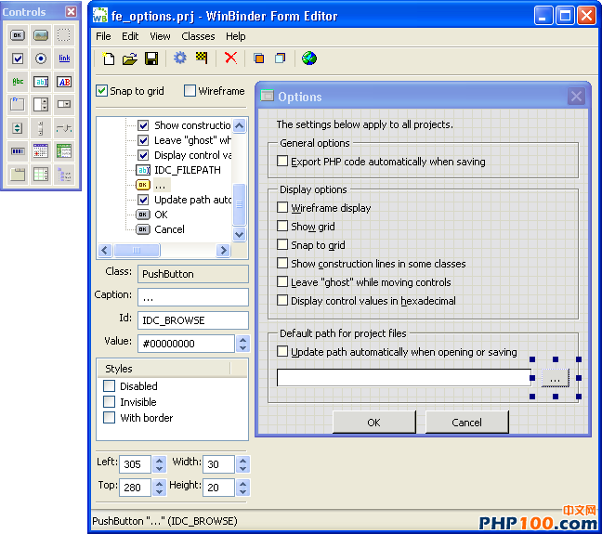Open the Classes menu

[198, 36]
